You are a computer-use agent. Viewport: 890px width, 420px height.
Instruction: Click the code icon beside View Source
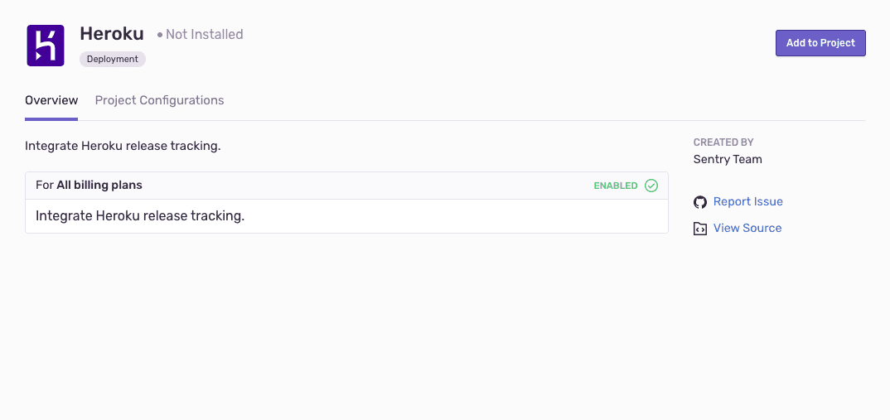[x=700, y=229]
